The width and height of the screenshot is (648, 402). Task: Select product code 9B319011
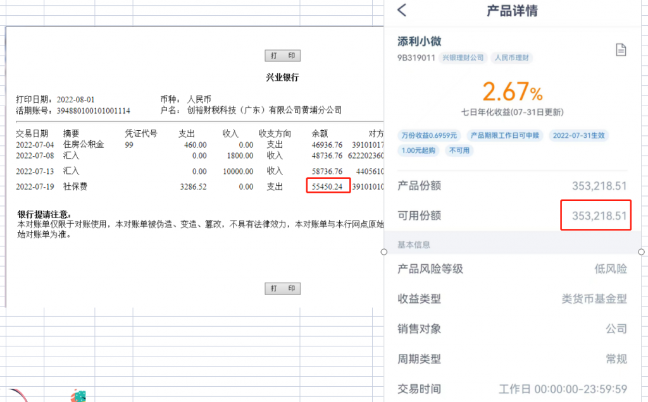(x=416, y=58)
